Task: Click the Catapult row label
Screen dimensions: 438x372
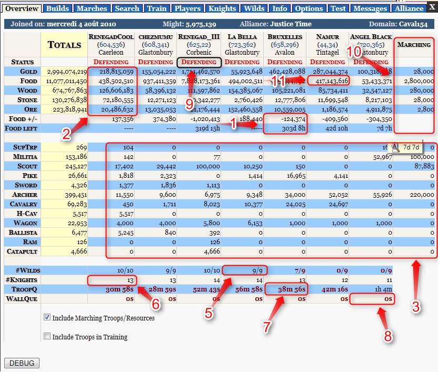Action: point(22,252)
